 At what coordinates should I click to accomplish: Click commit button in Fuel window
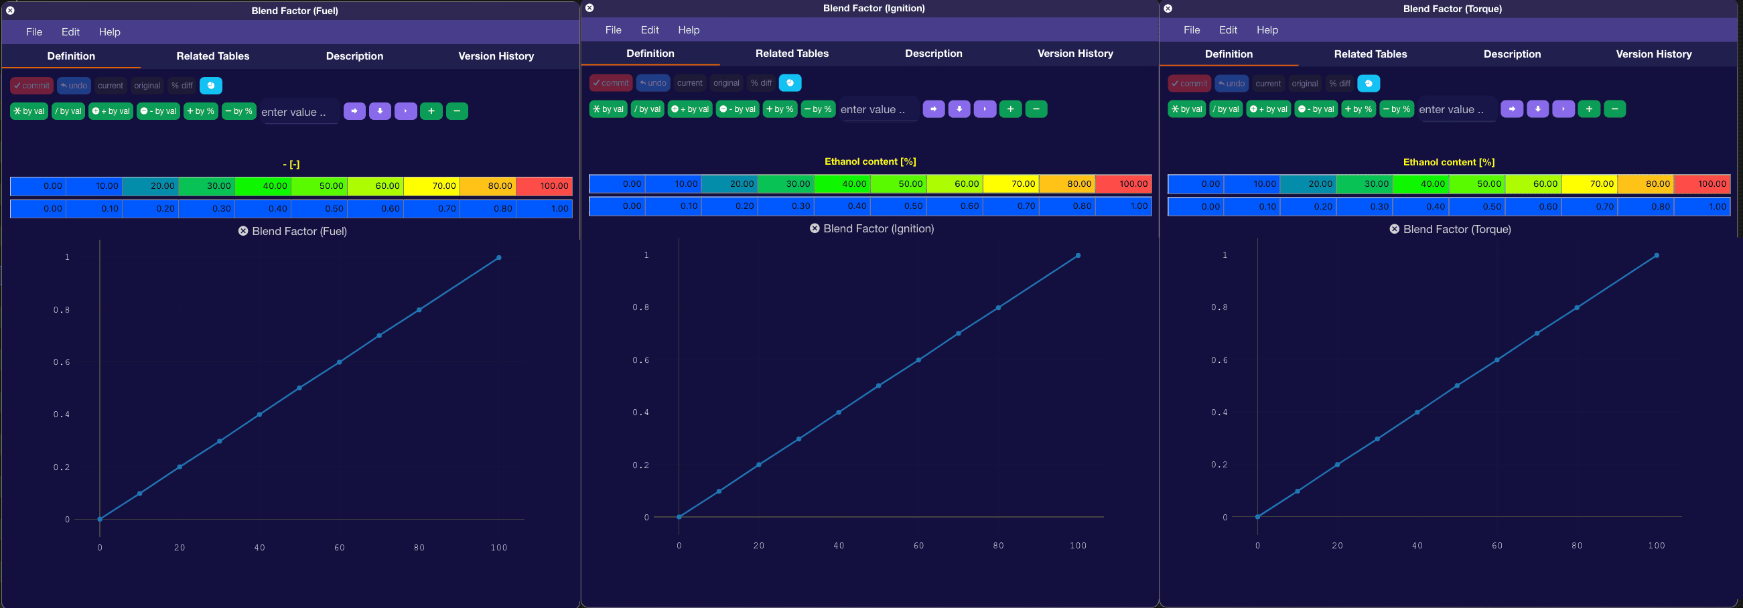(x=31, y=86)
